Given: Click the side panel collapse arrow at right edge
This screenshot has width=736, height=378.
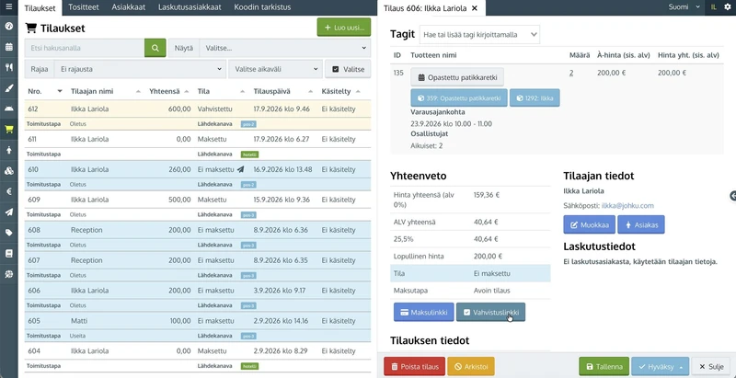Looking at the screenshot, I should [x=732, y=196].
